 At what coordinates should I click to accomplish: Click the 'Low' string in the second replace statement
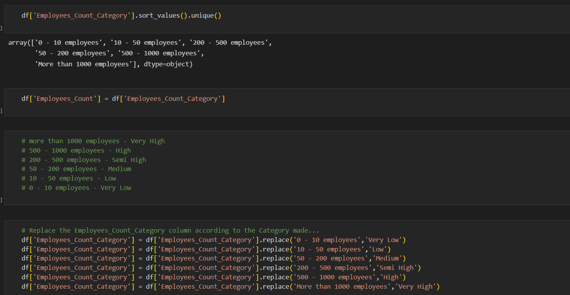pyautogui.click(x=377, y=249)
